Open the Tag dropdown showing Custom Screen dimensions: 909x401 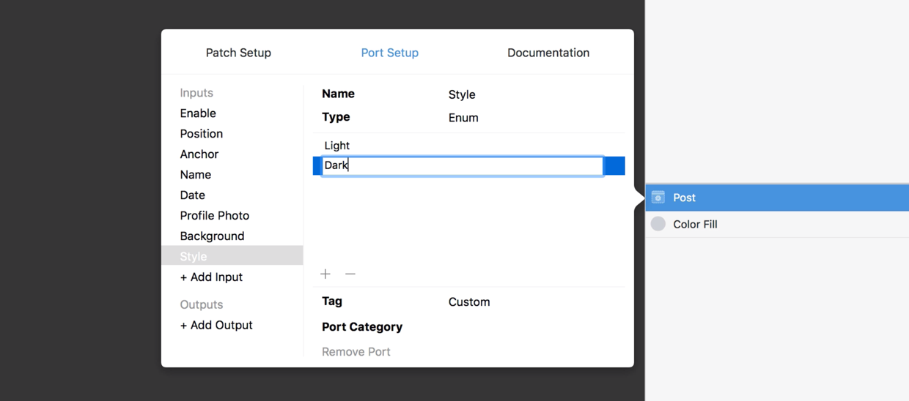(469, 302)
